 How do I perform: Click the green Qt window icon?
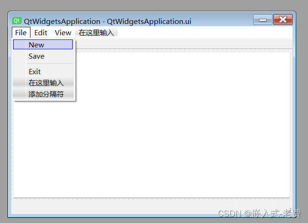17,21
